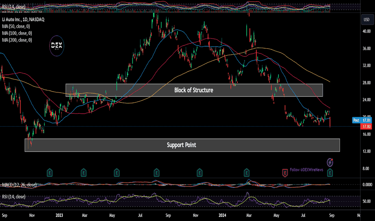Select the Li Auto Inc., 1D, NASDAQ title
375x221 pixels.
coord(23,20)
